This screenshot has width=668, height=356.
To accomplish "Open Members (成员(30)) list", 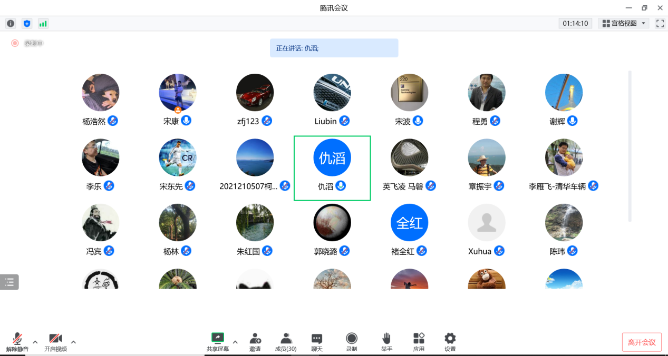I will [x=286, y=342].
